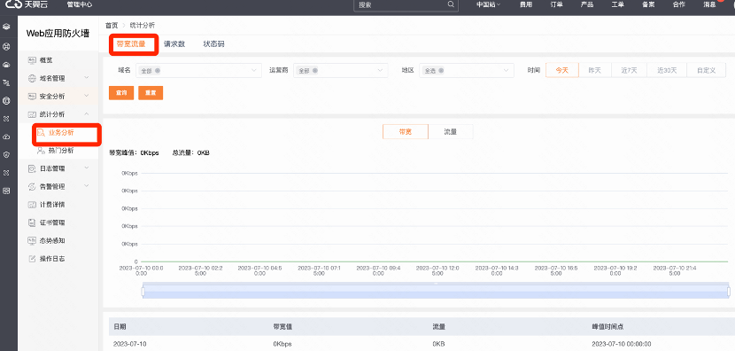Click 统计分析 in the breadcrumb
Viewport: 735px width, 351px height.
143,26
